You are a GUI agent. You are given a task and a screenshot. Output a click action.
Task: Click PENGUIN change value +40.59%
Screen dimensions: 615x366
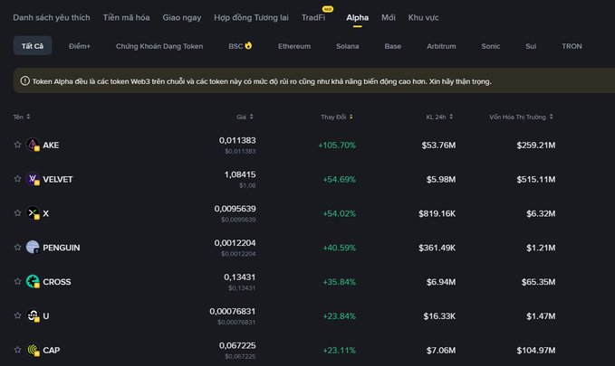coord(340,248)
